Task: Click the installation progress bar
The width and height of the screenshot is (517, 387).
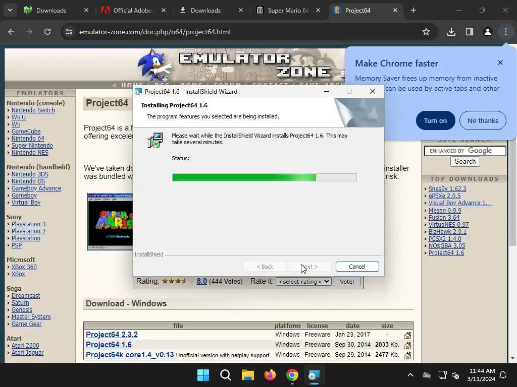Action: [x=265, y=177]
